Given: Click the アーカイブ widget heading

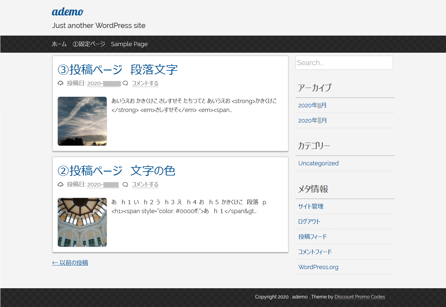Looking at the screenshot, I should pyautogui.click(x=315, y=88).
